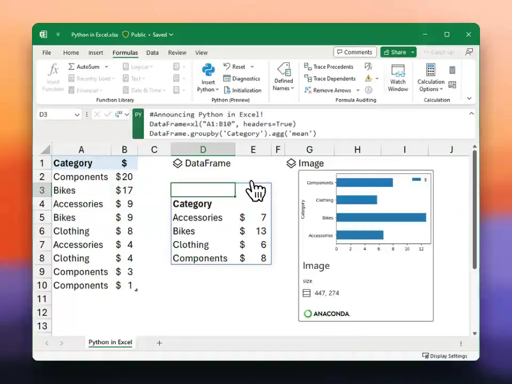Click the Image object icon in G1
Screen dimensions: 512x384
tap(291, 163)
